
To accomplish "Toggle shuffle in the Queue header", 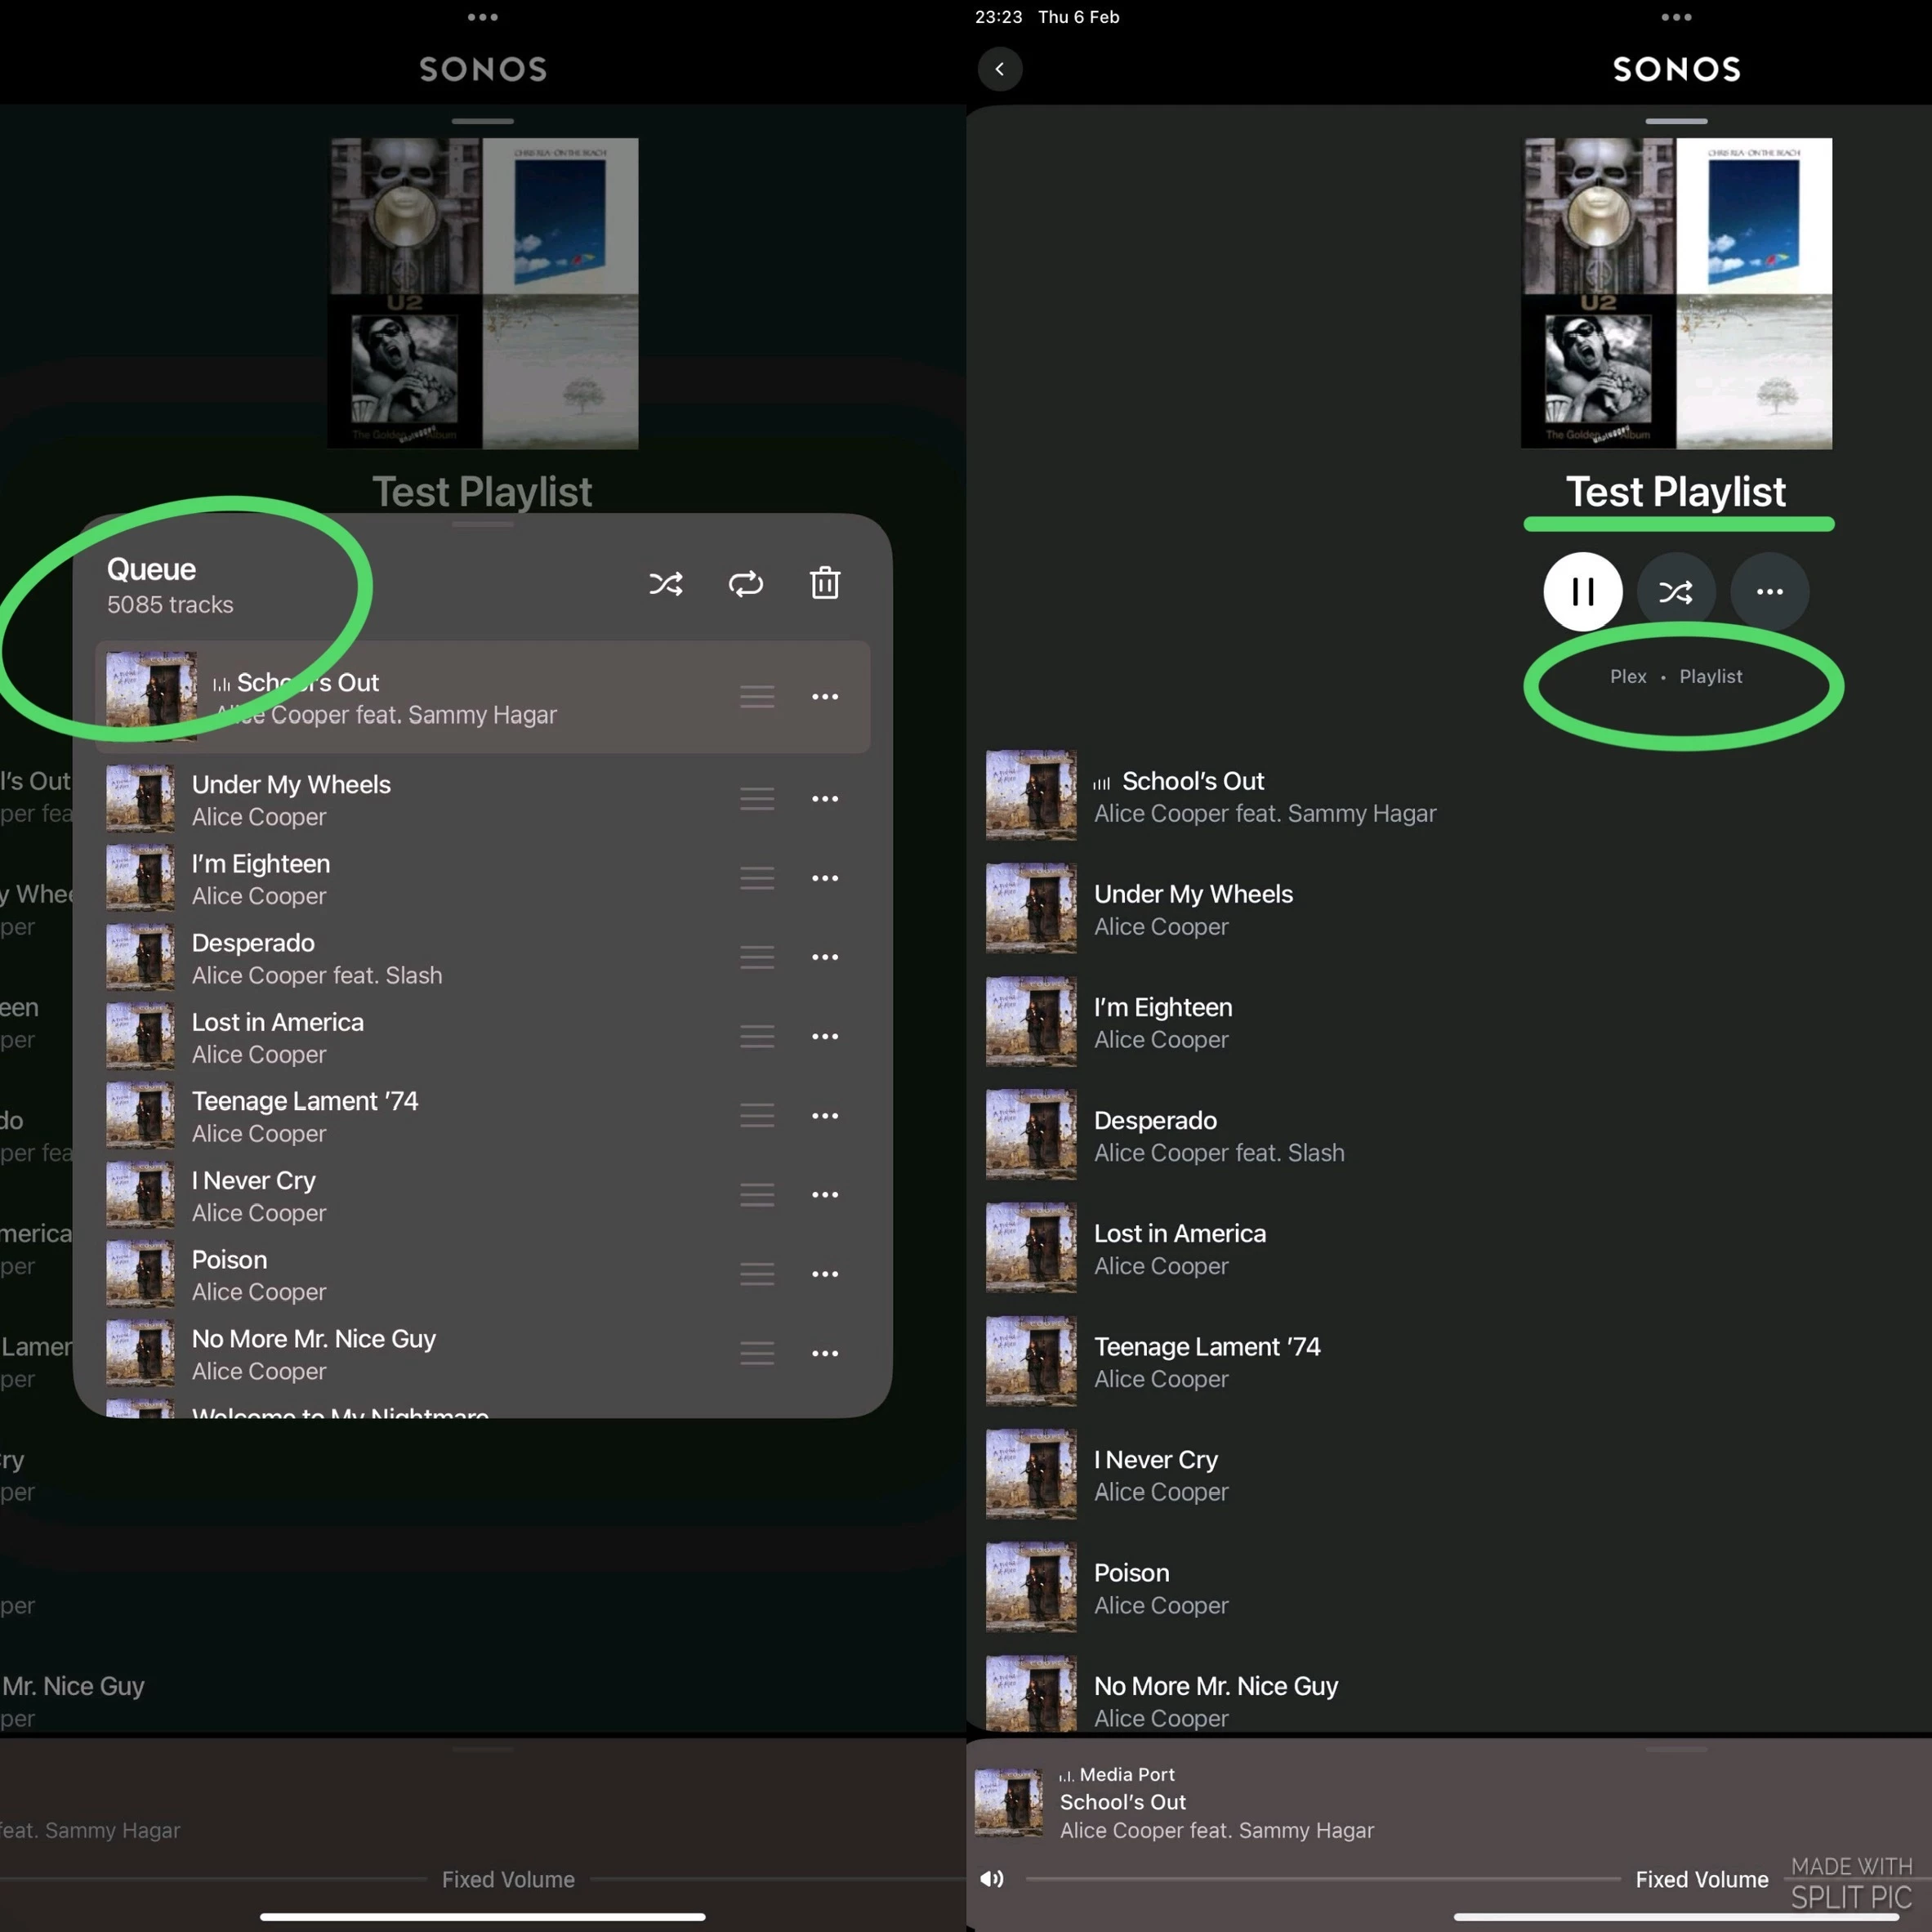I will pyautogui.click(x=666, y=584).
